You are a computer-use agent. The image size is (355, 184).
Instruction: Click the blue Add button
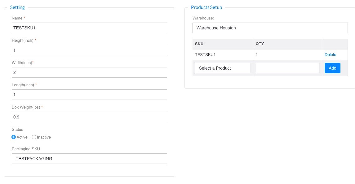click(332, 68)
